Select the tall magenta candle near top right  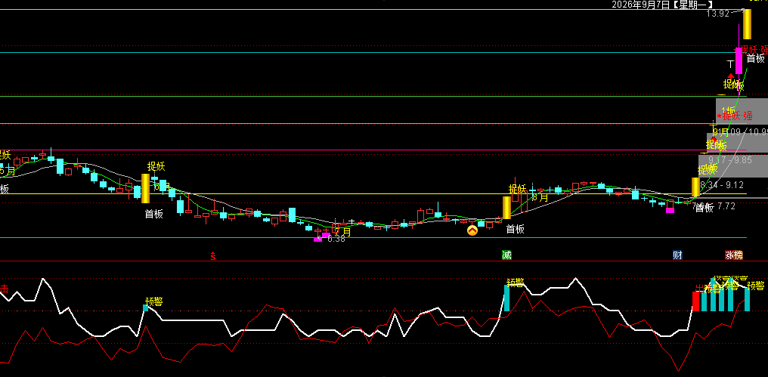[739, 60]
